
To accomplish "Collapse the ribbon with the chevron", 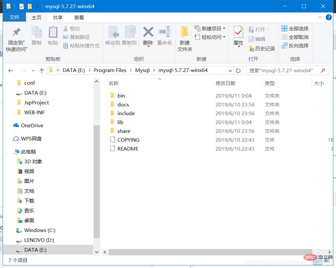I will [x=321, y=18].
